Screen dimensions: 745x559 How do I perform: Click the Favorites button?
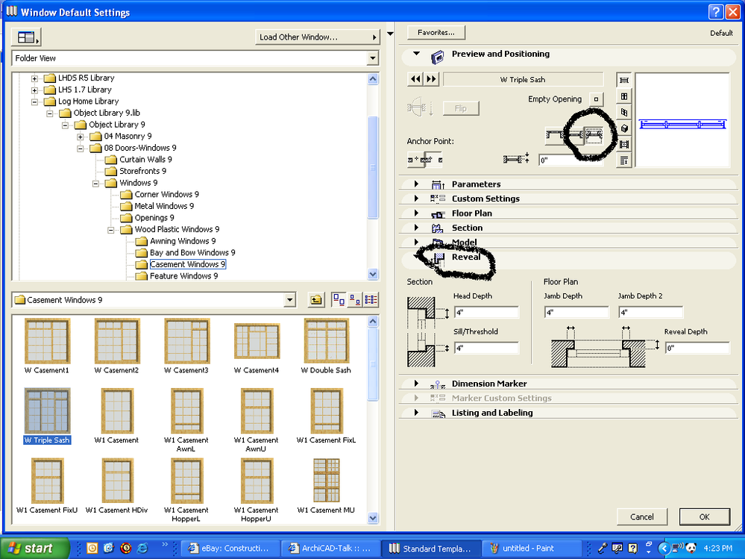tap(436, 32)
